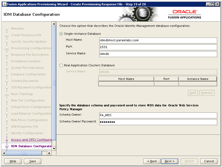The width and height of the screenshot is (222, 167).
Task: Click the Database Configuration step
Action: (x=28, y=74)
